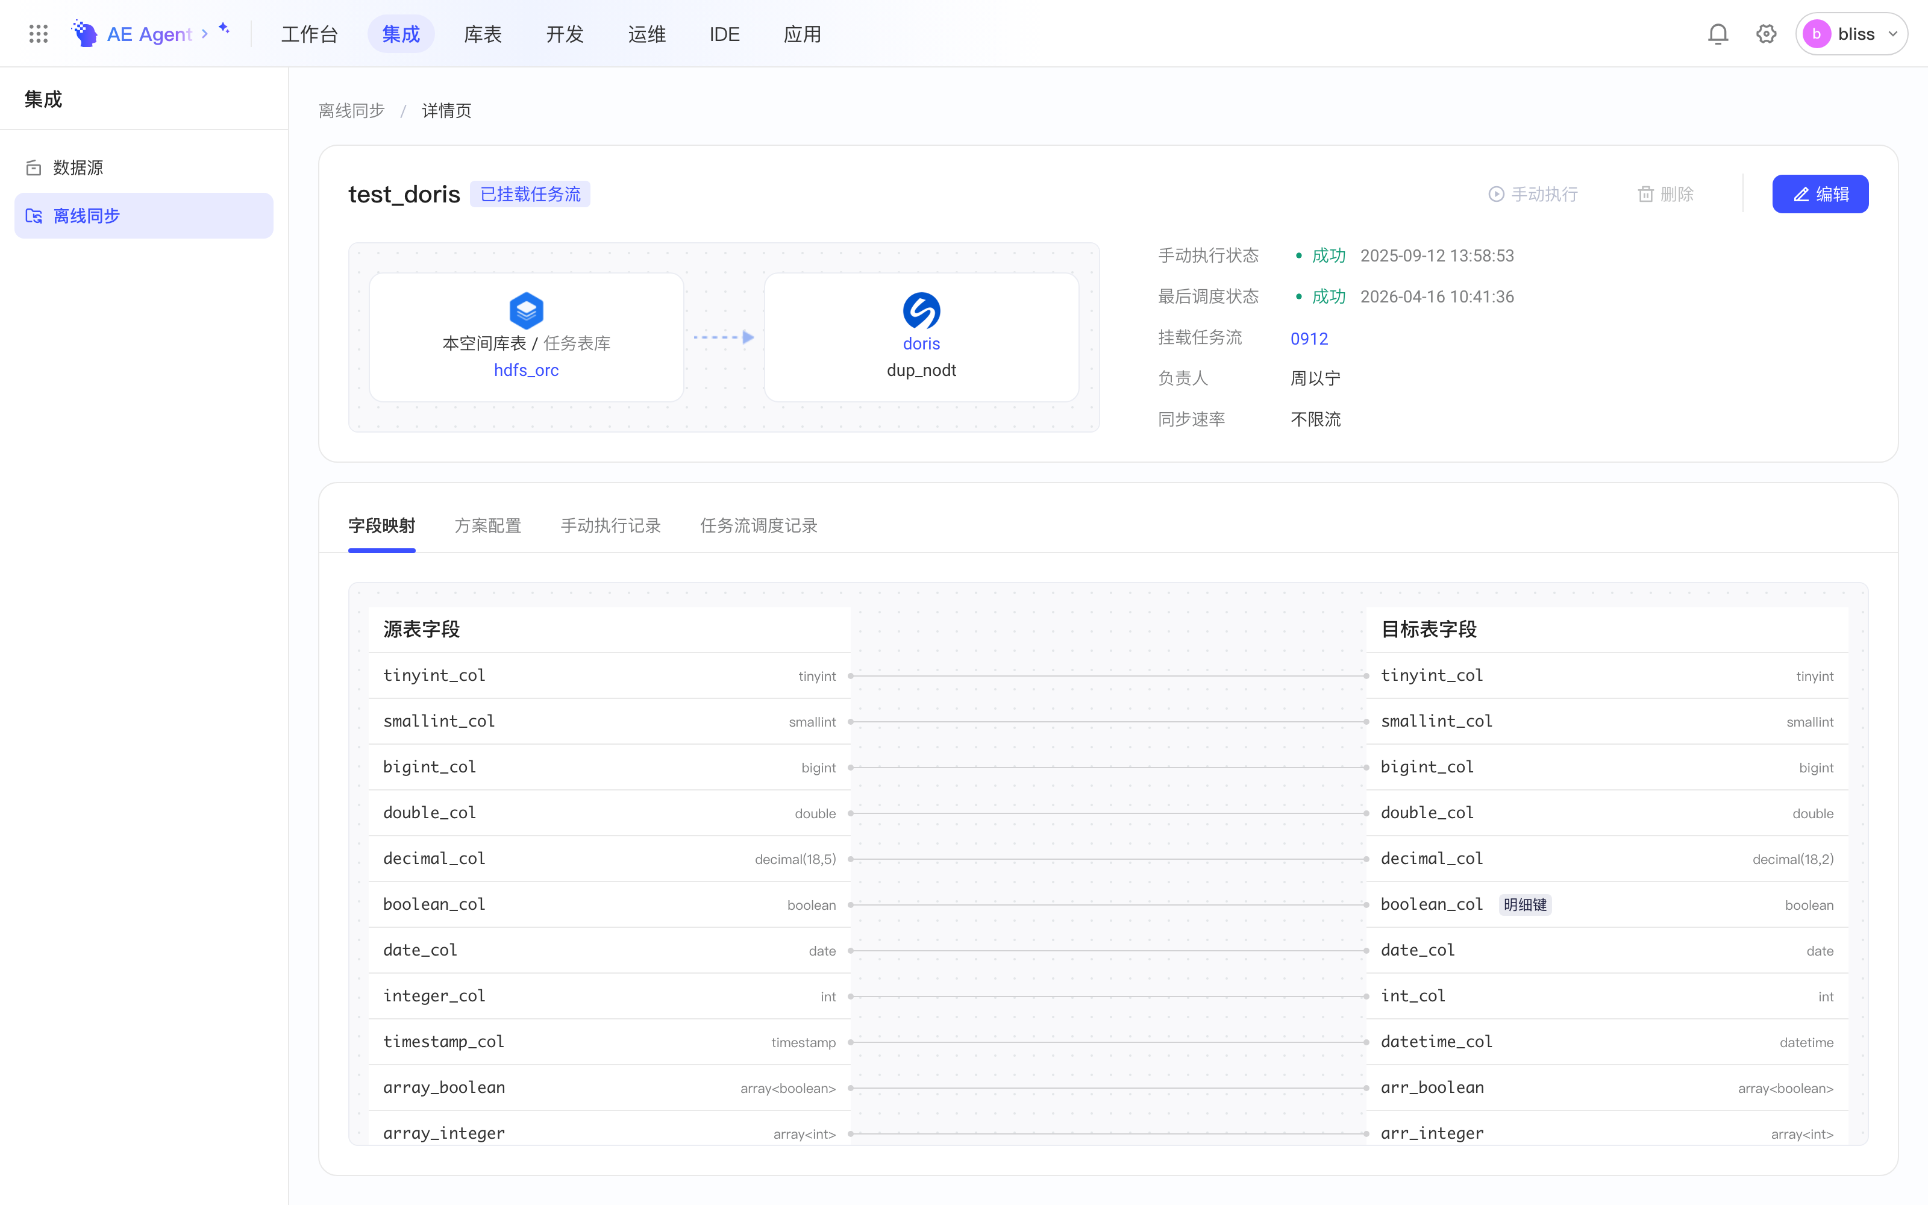Image resolution: width=1928 pixels, height=1205 pixels.
Task: Click the 手动执行 play icon
Action: pyautogui.click(x=1495, y=195)
